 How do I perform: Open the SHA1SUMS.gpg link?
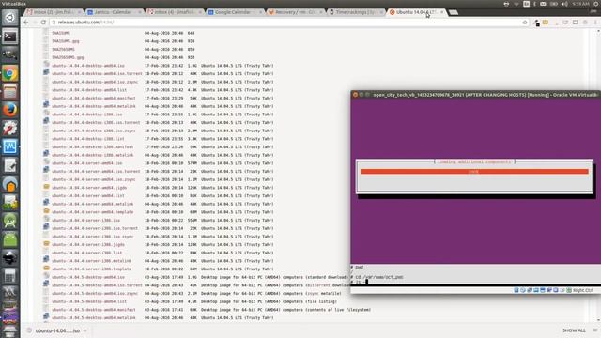pos(66,41)
